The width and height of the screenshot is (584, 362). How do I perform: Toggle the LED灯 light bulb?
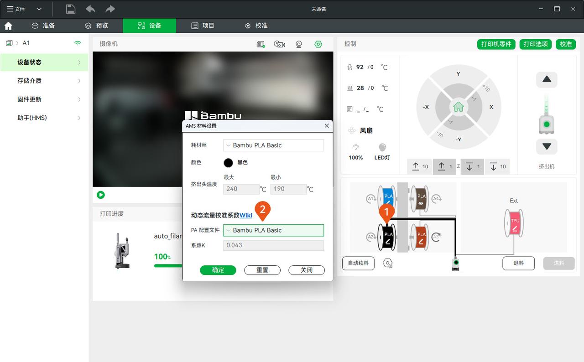[382, 147]
